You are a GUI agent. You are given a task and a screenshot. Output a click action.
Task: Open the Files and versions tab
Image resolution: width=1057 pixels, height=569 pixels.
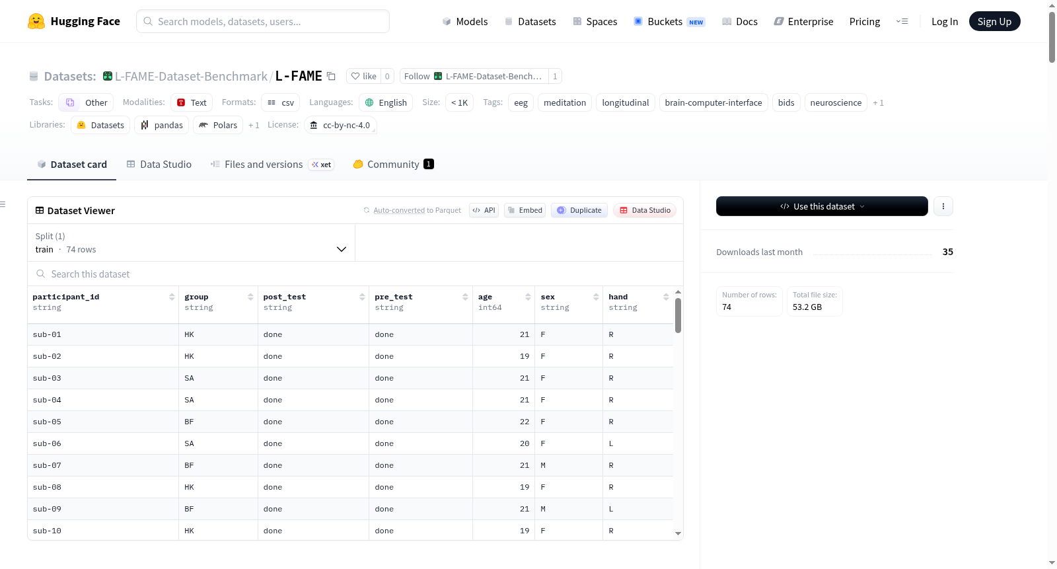coord(272,165)
